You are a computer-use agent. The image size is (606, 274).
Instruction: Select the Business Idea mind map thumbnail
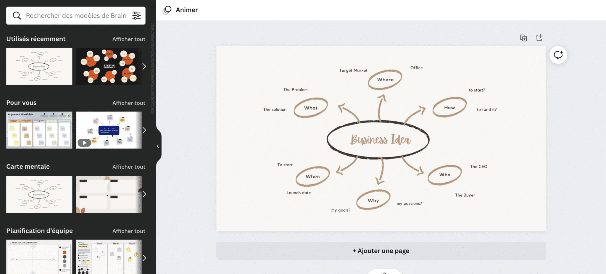39,66
